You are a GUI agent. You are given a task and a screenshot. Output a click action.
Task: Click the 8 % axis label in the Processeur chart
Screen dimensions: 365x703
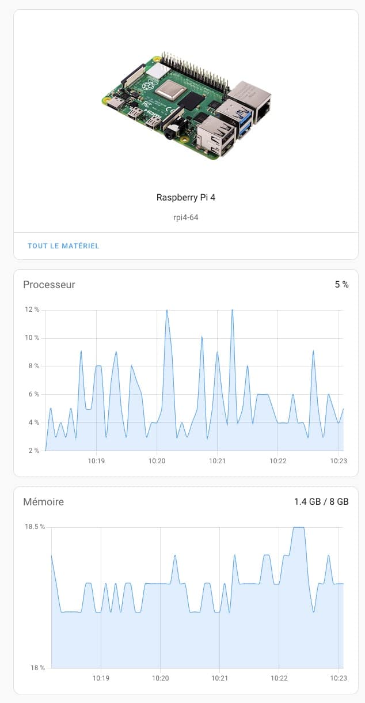(33, 366)
